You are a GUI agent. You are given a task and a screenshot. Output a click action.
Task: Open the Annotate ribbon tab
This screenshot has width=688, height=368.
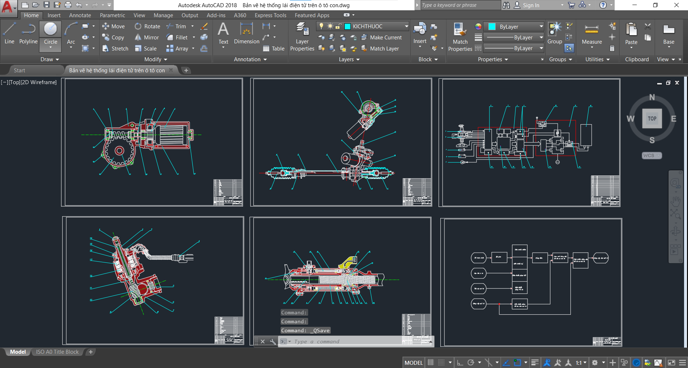pos(80,15)
